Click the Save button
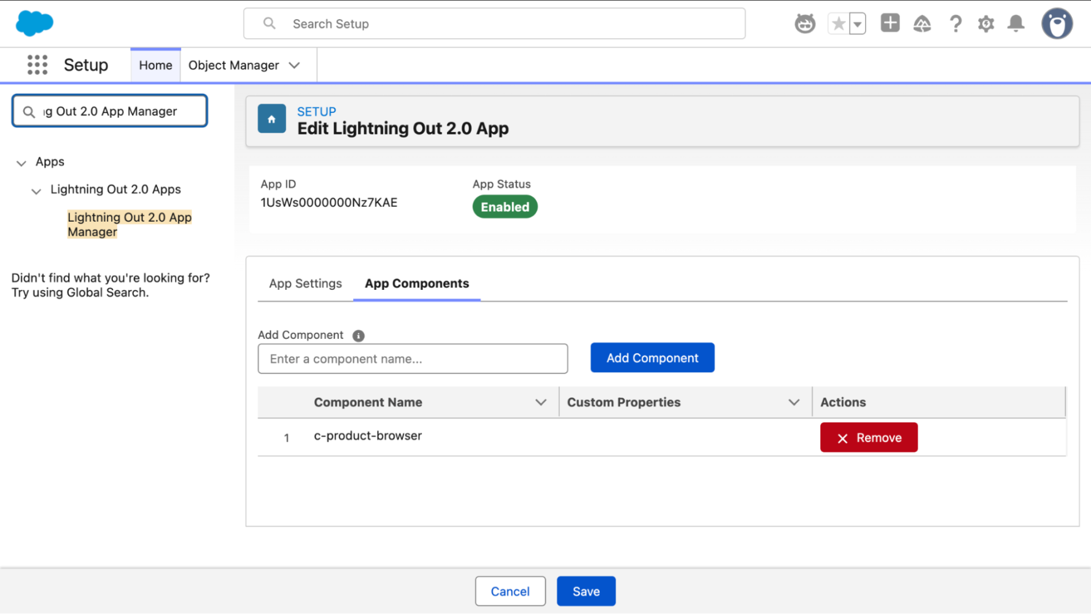Image resolution: width=1091 pixels, height=614 pixels. tap(586, 591)
